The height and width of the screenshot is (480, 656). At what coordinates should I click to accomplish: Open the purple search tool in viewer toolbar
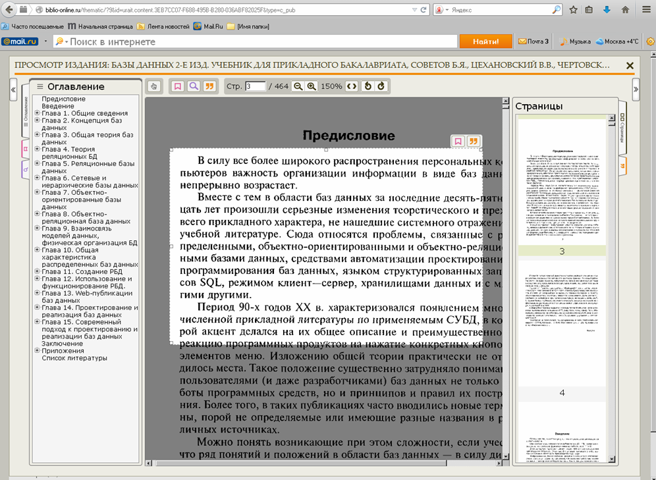click(194, 86)
